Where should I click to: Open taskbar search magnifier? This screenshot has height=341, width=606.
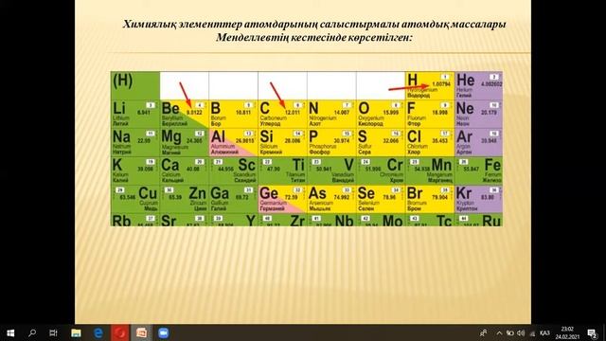point(32,332)
